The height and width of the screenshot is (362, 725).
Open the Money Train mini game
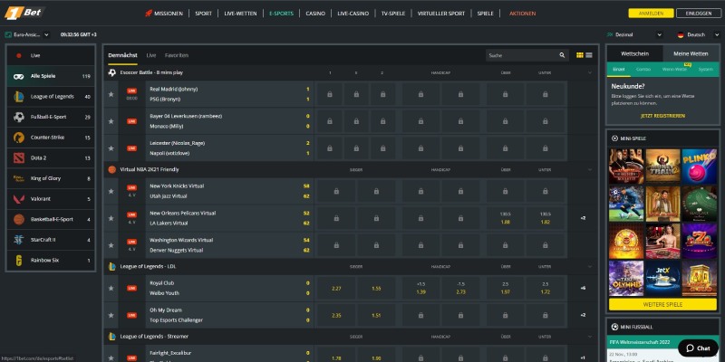[662, 167]
